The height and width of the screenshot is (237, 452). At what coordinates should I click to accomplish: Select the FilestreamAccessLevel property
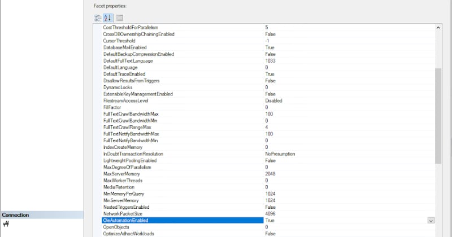[125, 100]
